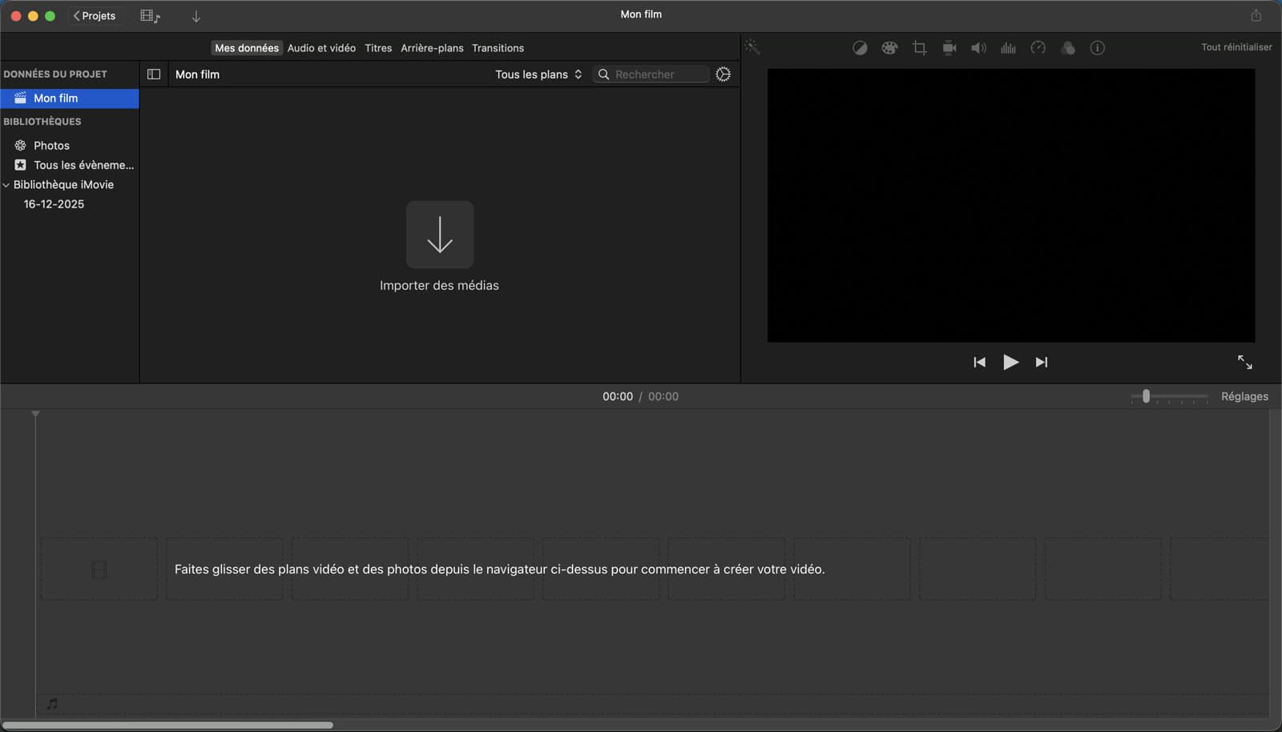Toggle media browser display button in toolbar
The width and height of the screenshot is (1282, 732).
150,16
